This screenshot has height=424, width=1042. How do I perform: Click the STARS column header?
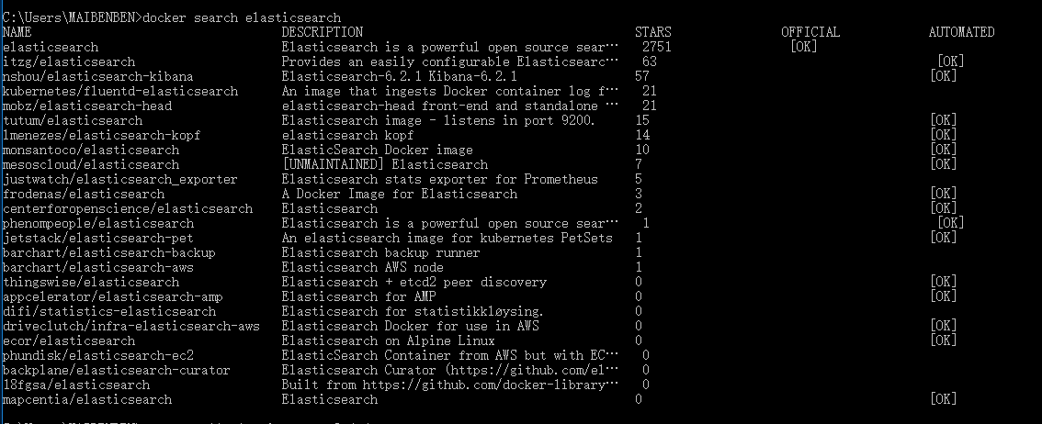click(653, 32)
